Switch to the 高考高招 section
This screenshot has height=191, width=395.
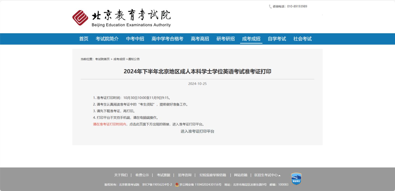point(200,39)
